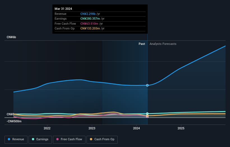This screenshot has height=147, width=230.
Task: Click the 2024 x-axis label
Action: [136, 128]
